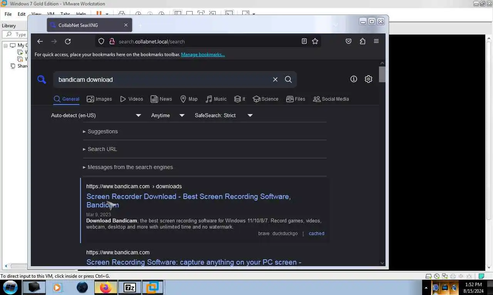Click the page scrollbar up arrow

coord(382,63)
